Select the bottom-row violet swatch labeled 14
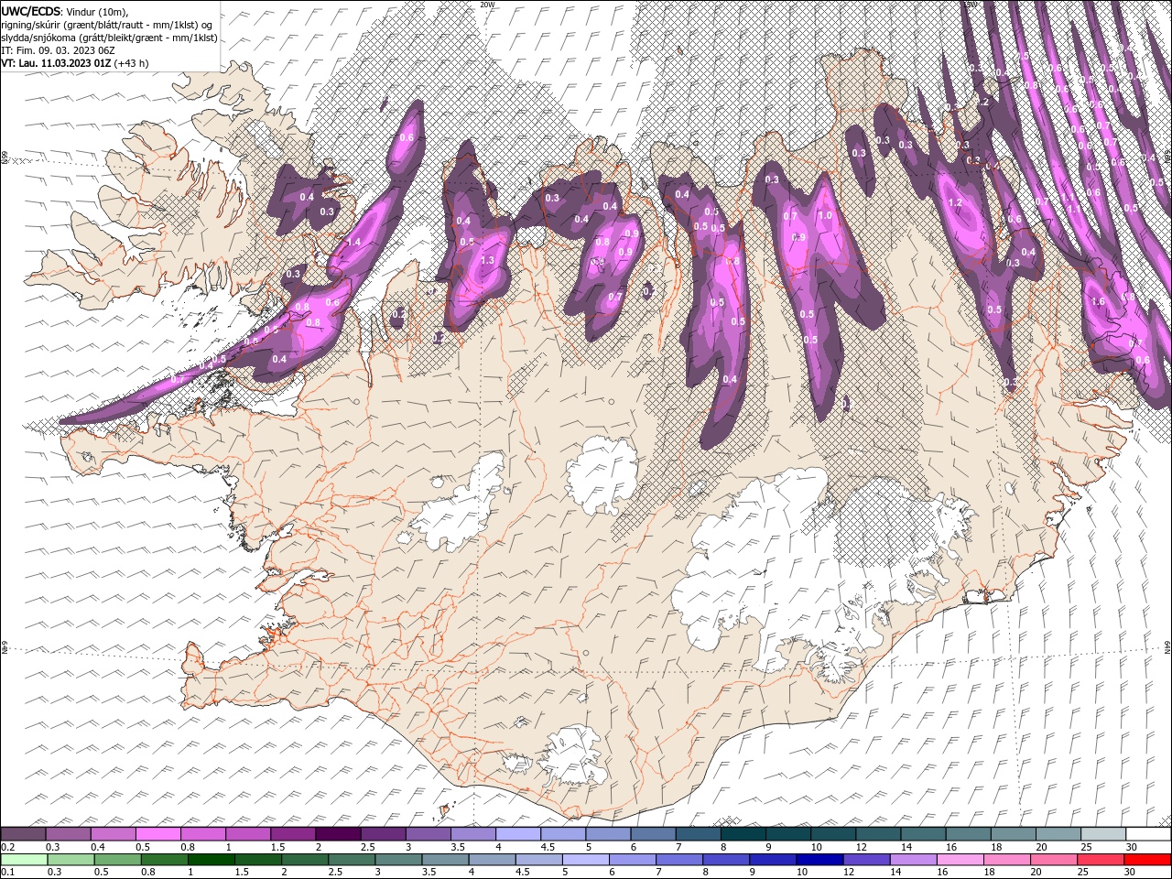Image resolution: width=1172 pixels, height=879 pixels. 913,860
